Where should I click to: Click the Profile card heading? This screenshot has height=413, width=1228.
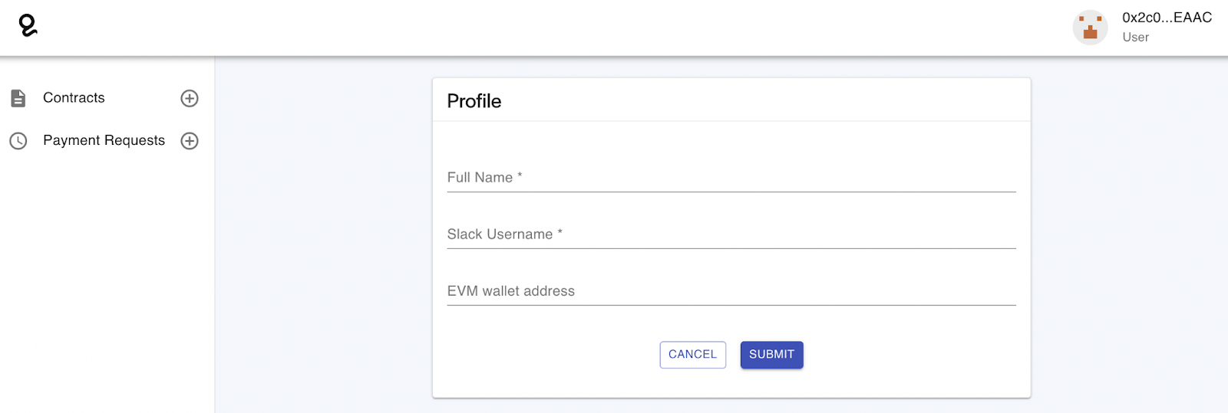coord(474,101)
